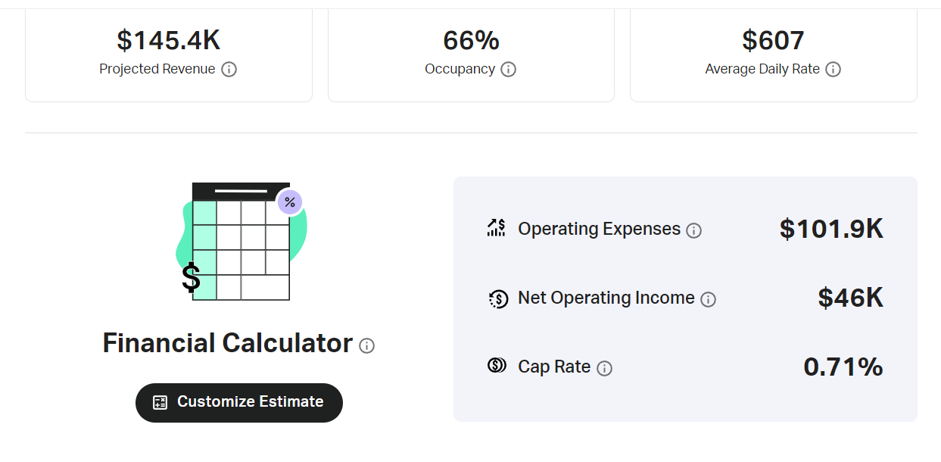Click the $101.9K operating expenses value
Screen dimensions: 941x462
point(830,229)
